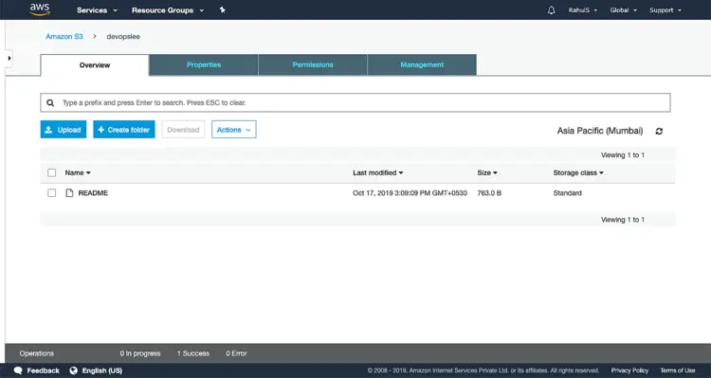Click the 763.0 B size value

pyautogui.click(x=489, y=193)
